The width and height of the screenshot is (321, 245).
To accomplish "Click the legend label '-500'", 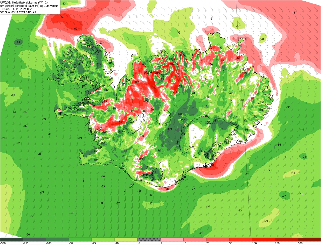I will [3, 243].
